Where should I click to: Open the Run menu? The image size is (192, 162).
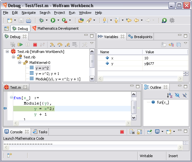pyautogui.click(x=72, y=13)
